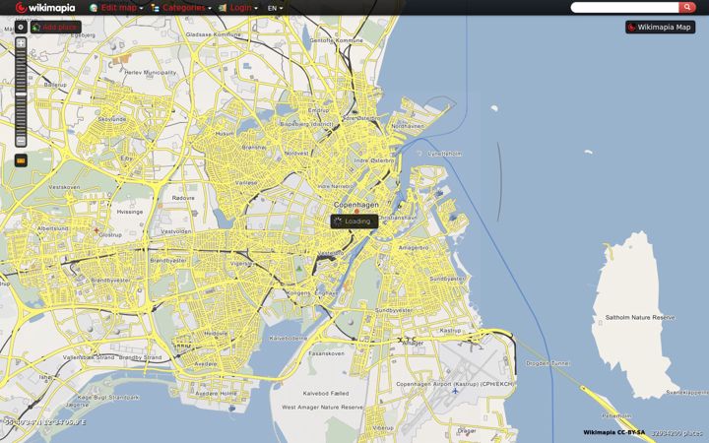Open the Wikimapia CC-BY-SA license link
Screen dimensions: 709x443
tap(614, 432)
